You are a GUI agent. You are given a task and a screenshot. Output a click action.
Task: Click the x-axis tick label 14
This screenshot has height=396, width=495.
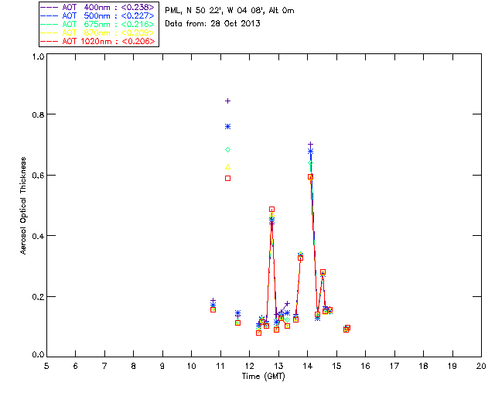click(x=308, y=367)
